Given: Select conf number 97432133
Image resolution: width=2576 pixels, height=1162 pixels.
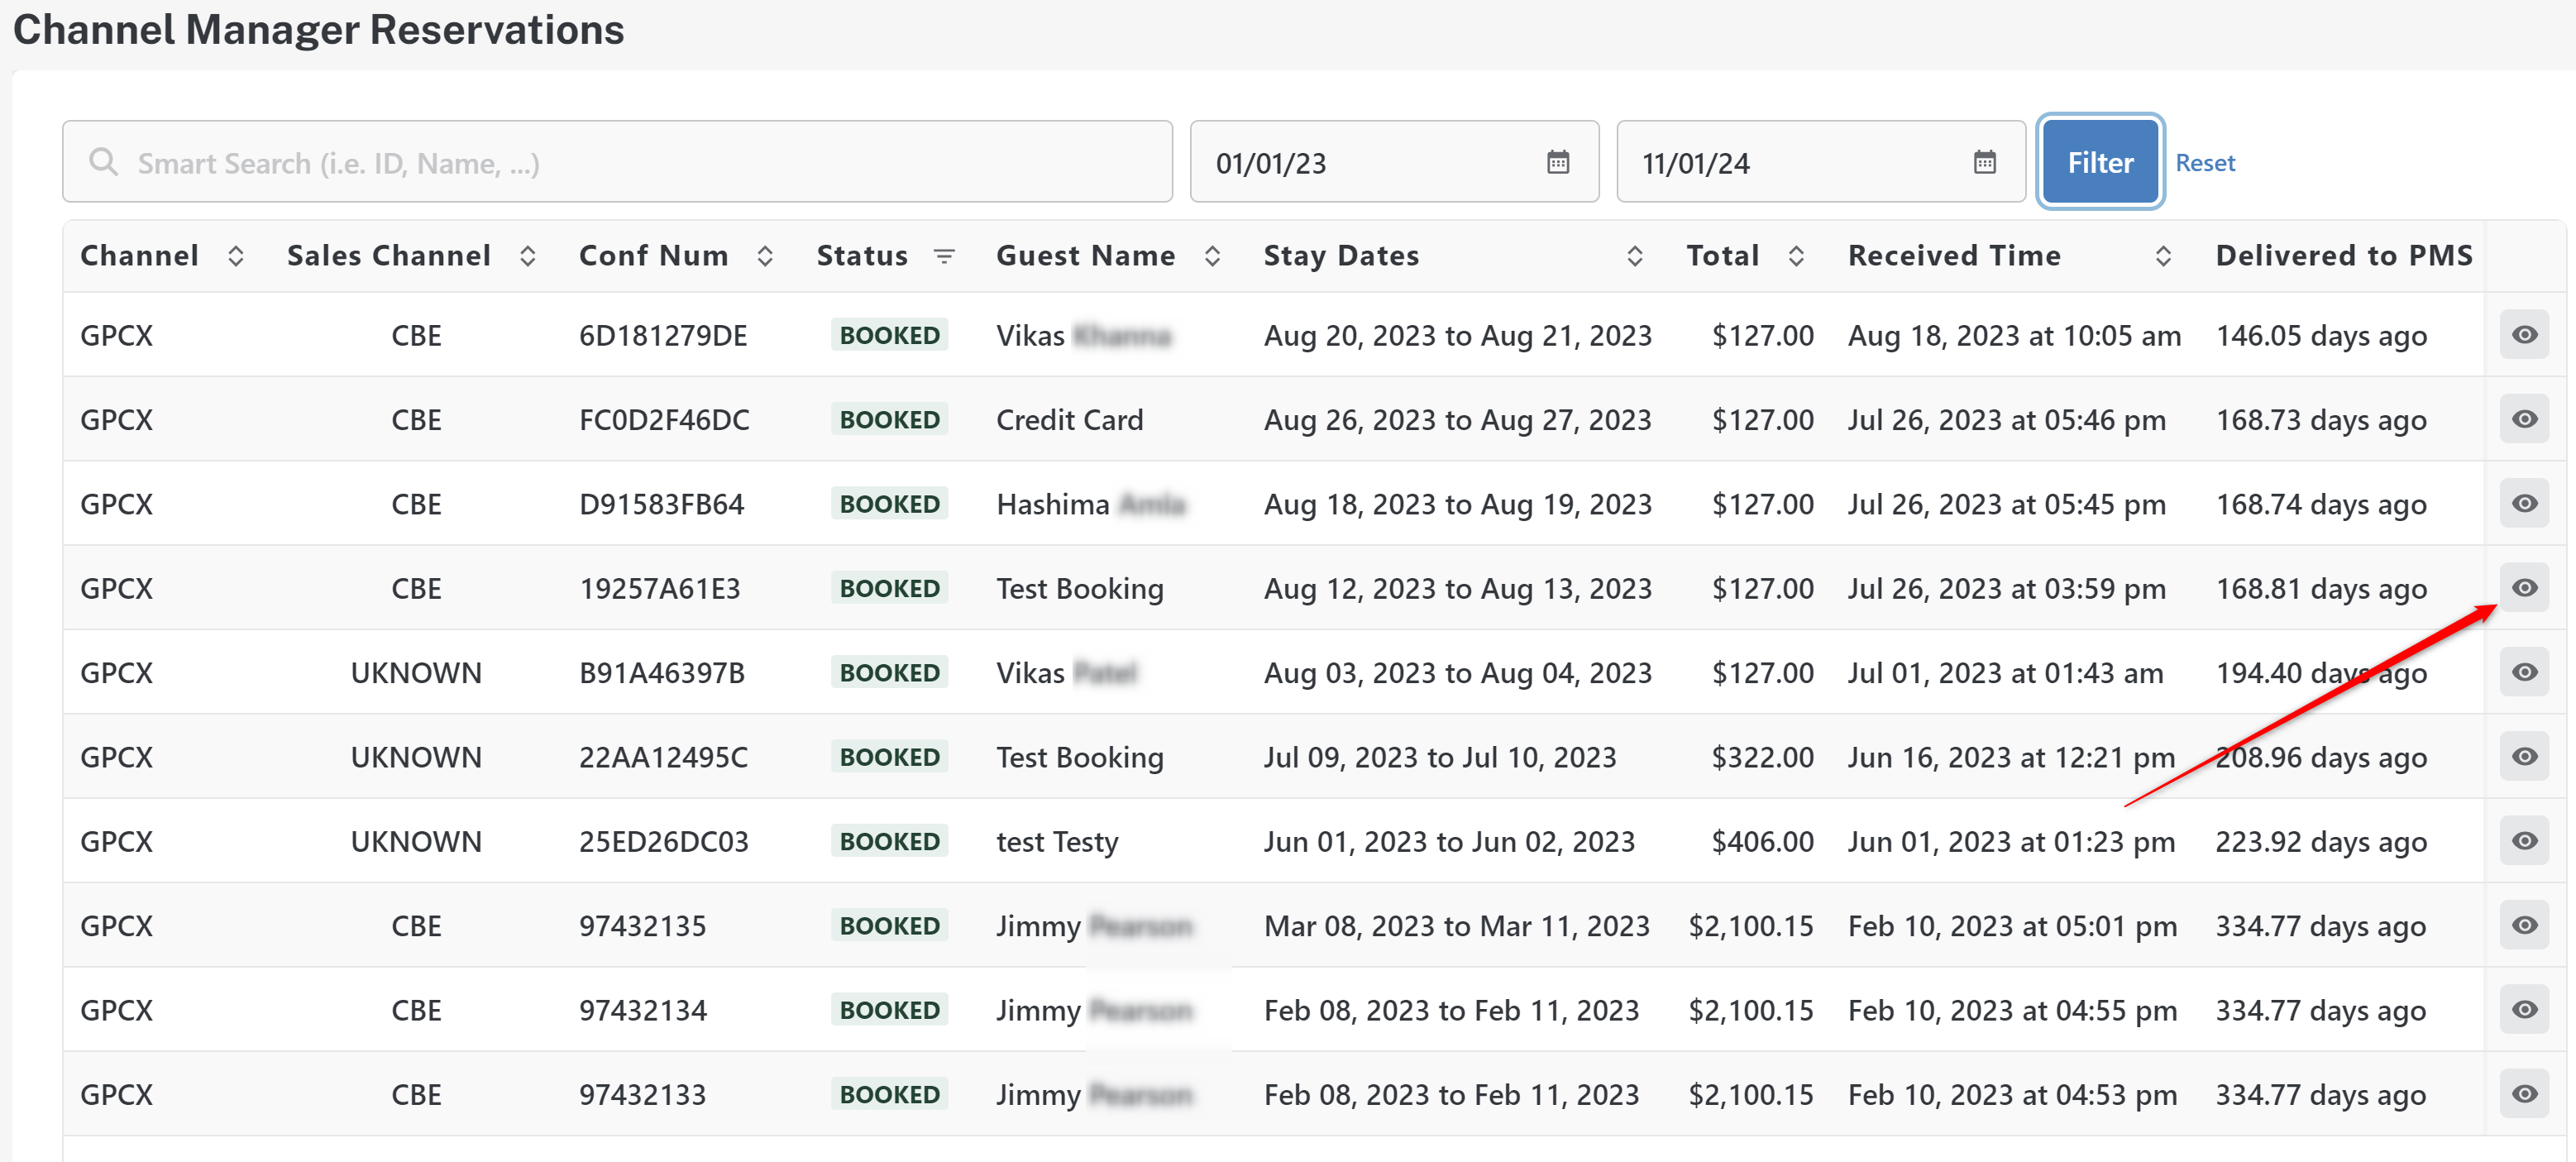Looking at the screenshot, I should coord(642,1095).
